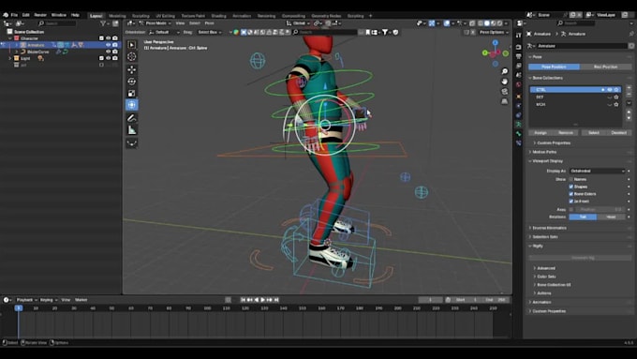The width and height of the screenshot is (637, 359).
Task: Toggle CTRL bone collection visibility eye
Action: (x=610, y=90)
